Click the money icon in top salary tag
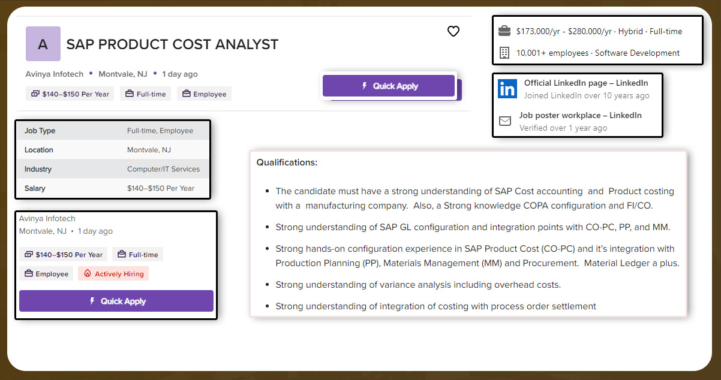The height and width of the screenshot is (380, 721). click(35, 94)
